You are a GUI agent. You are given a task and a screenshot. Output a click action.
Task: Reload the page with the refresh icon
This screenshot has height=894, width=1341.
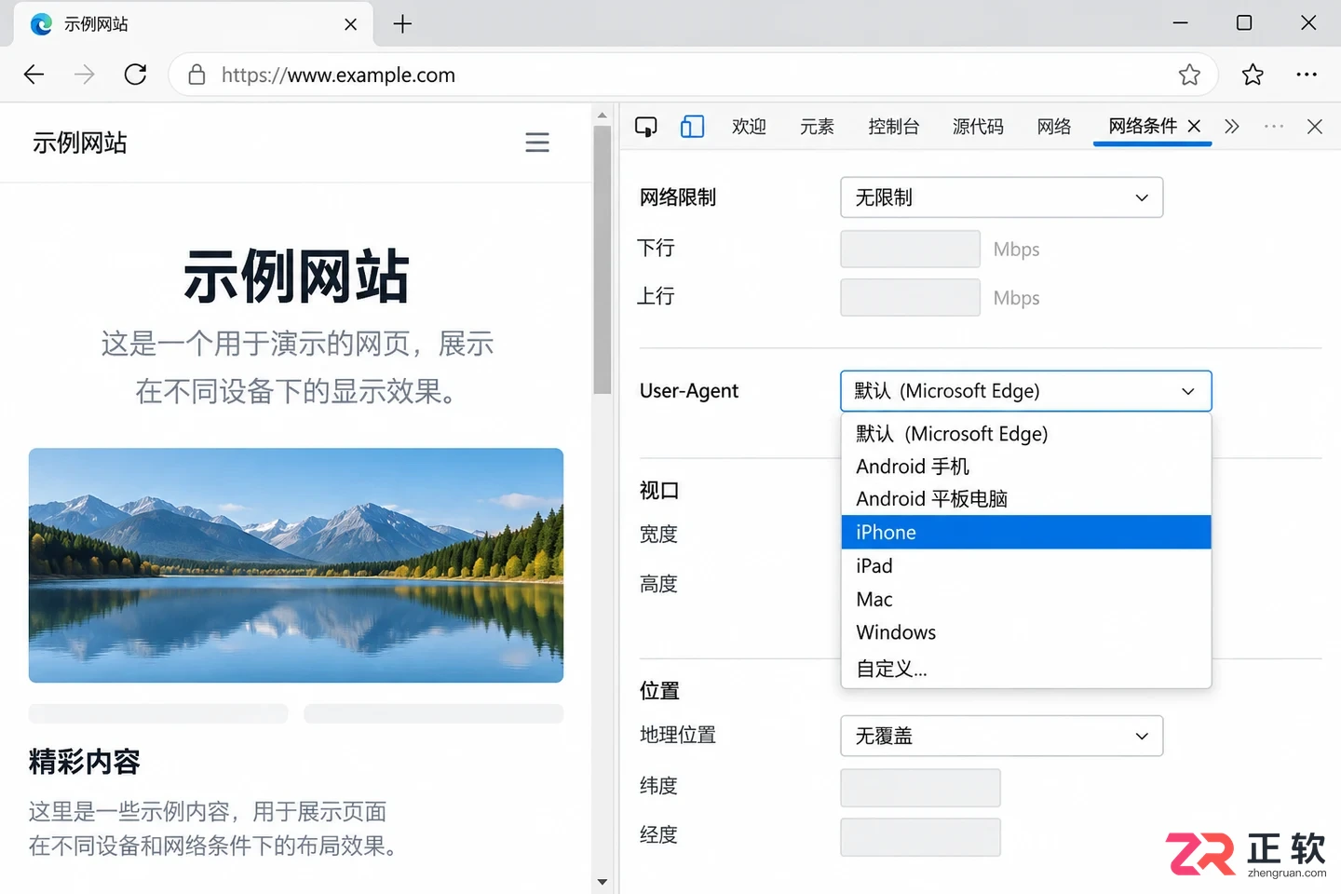[136, 74]
